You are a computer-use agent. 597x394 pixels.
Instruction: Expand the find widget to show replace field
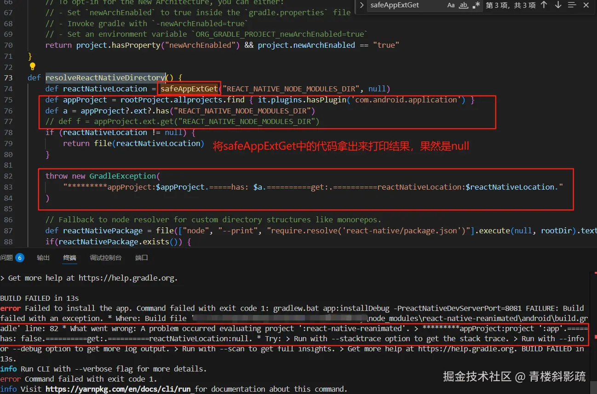[363, 5]
